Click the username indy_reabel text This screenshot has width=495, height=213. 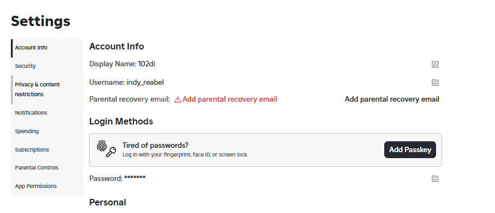tap(145, 83)
